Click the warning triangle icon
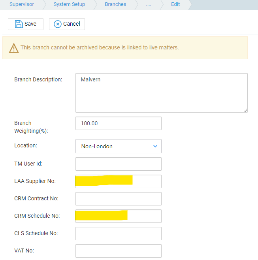 (x=14, y=48)
